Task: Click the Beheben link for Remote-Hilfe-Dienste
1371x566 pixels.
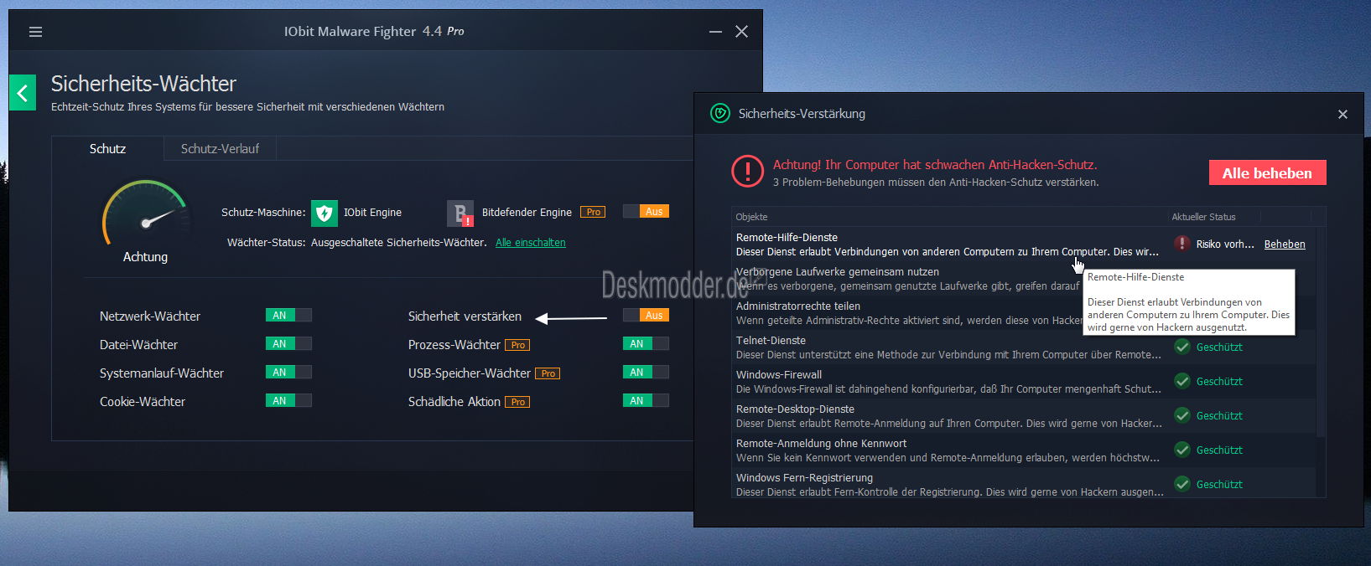Action: coord(1284,244)
